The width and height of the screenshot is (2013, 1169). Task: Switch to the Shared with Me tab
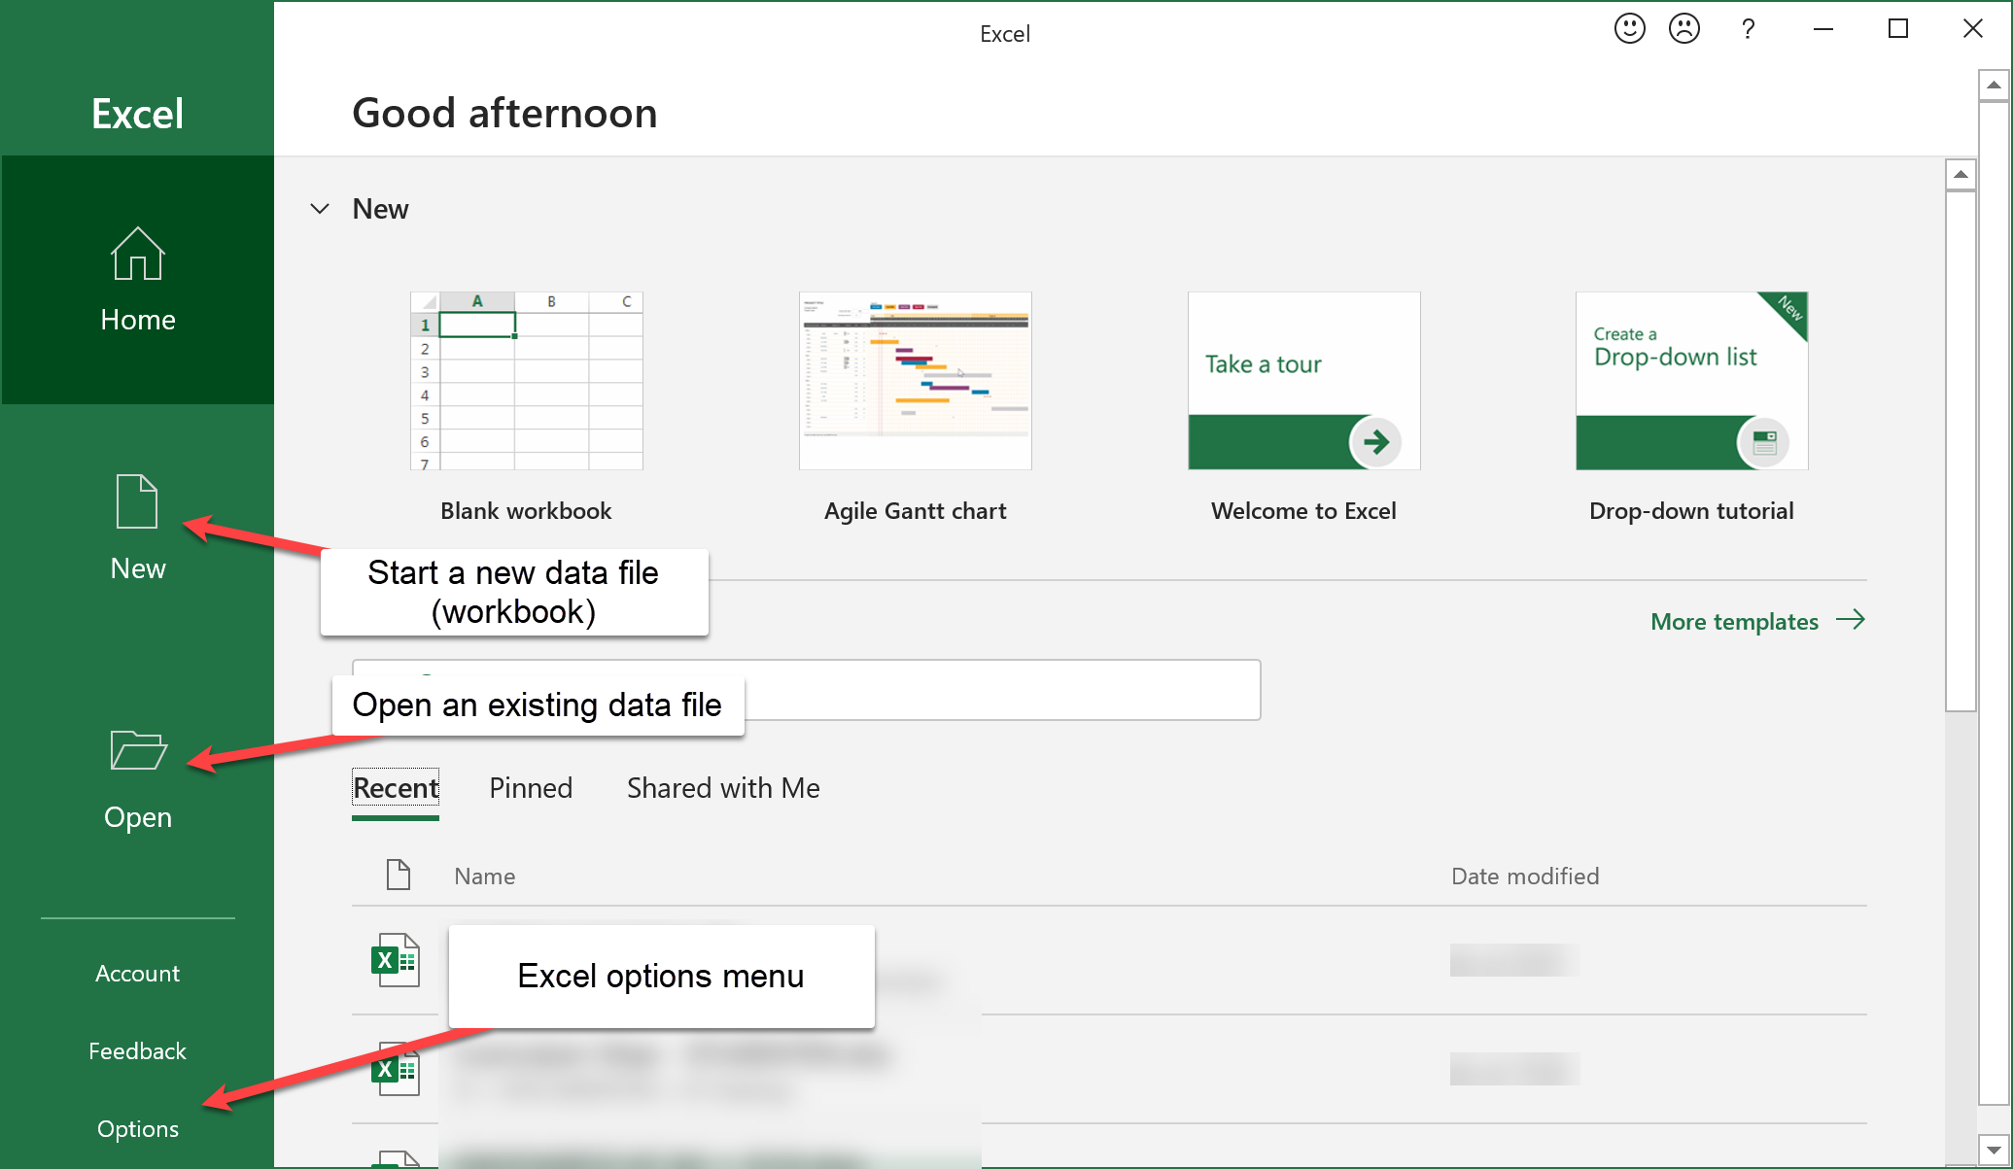point(723,788)
